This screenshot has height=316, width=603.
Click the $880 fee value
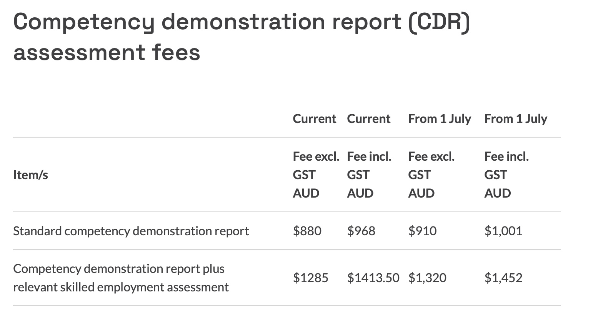(307, 231)
